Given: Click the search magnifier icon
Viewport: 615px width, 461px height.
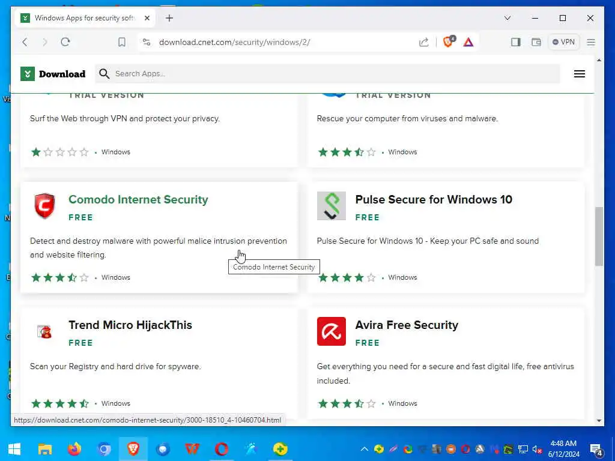Looking at the screenshot, I should (x=104, y=74).
